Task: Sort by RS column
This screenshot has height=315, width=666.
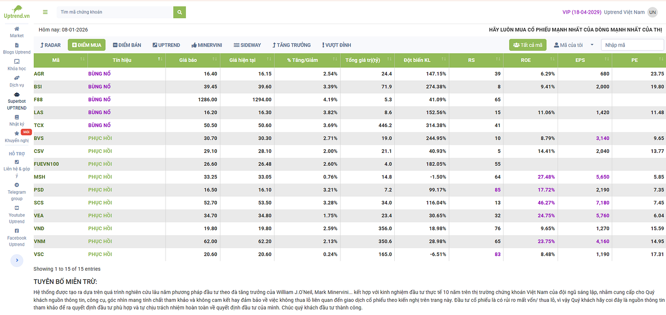Action: click(x=498, y=60)
